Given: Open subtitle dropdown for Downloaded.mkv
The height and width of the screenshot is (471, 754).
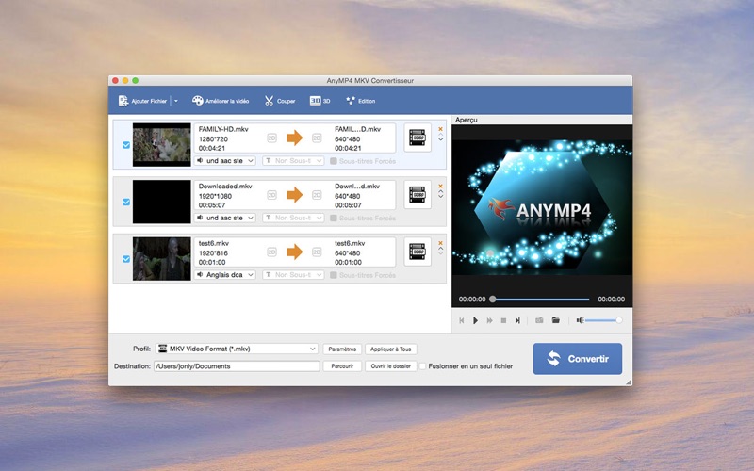Looking at the screenshot, I should coord(293,219).
